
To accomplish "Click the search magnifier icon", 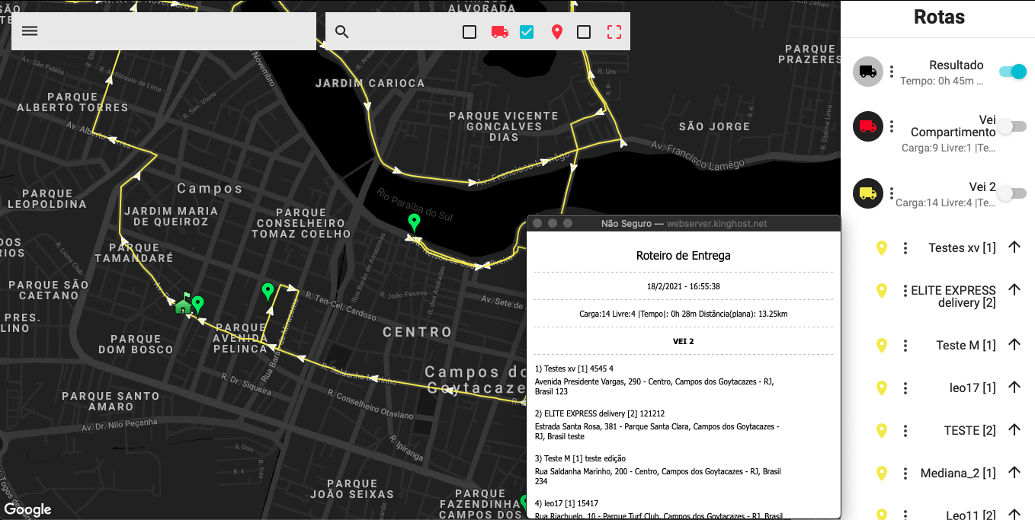I will pyautogui.click(x=342, y=32).
